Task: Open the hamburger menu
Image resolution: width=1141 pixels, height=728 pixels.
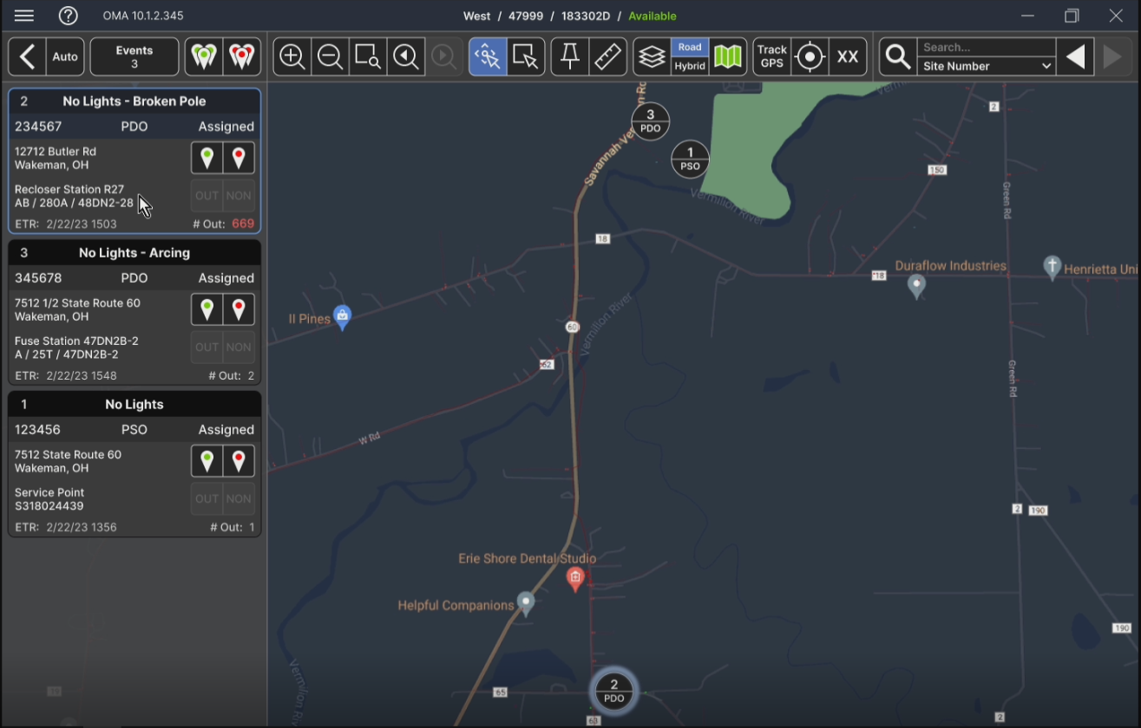Action: (23, 15)
